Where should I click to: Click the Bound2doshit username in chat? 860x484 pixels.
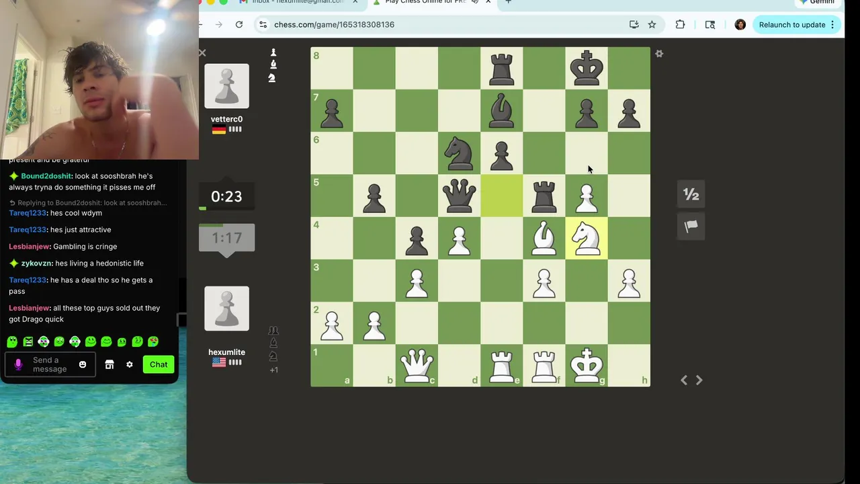pos(46,176)
